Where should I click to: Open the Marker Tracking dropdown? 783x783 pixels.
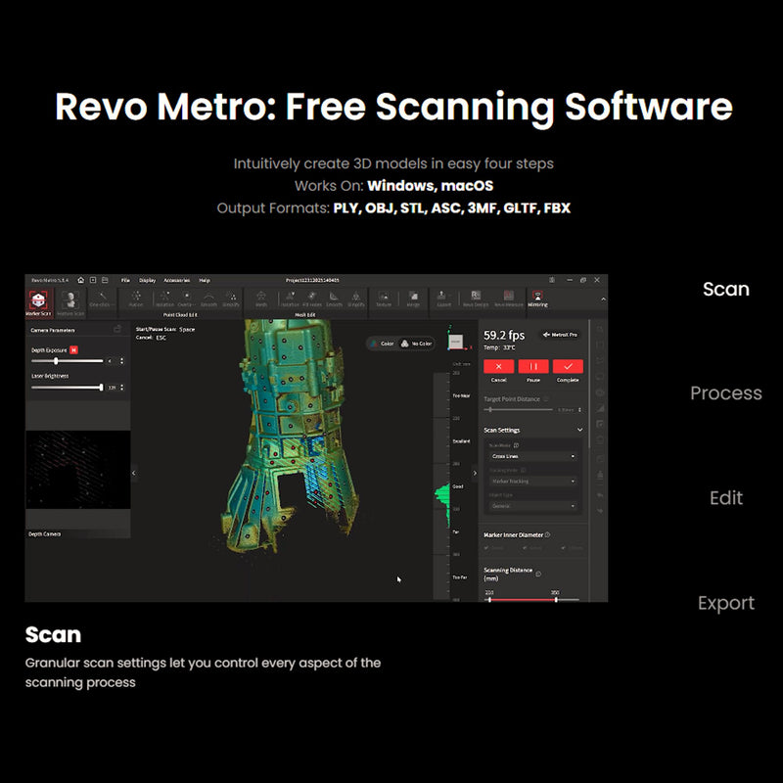tap(532, 481)
